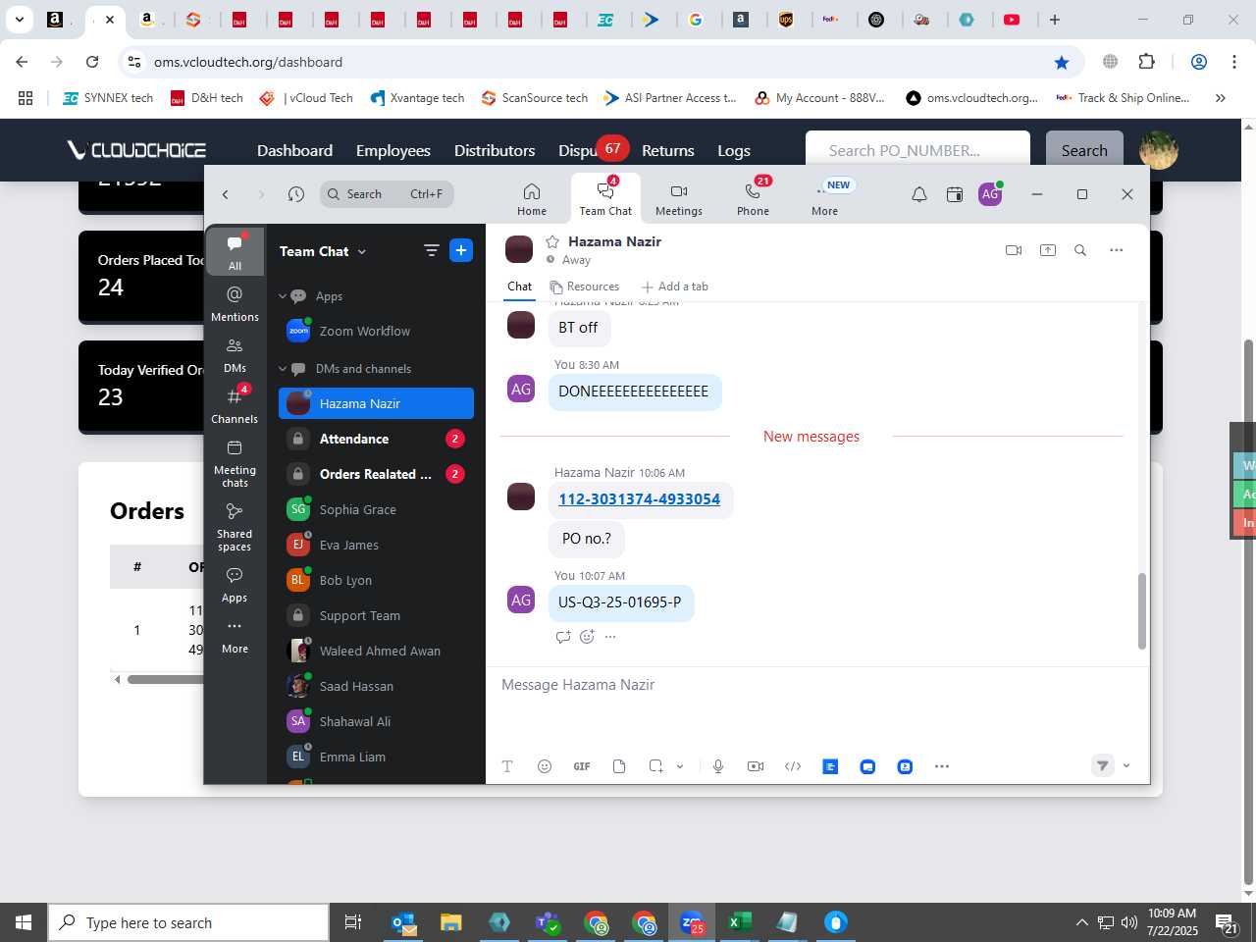This screenshot has width=1256, height=942.
Task: Click the Search PO_NUMBER input field
Action: (917, 150)
